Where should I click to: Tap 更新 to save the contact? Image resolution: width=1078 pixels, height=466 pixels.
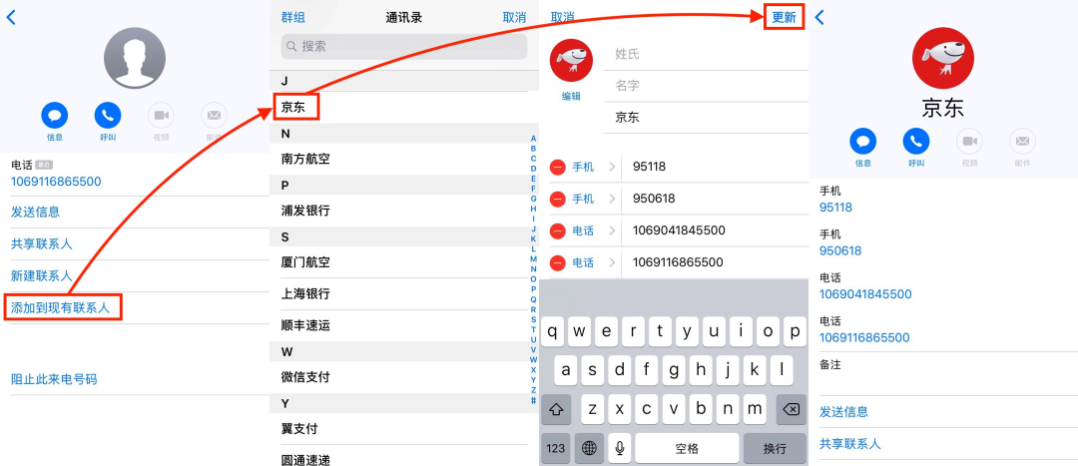coord(784,18)
